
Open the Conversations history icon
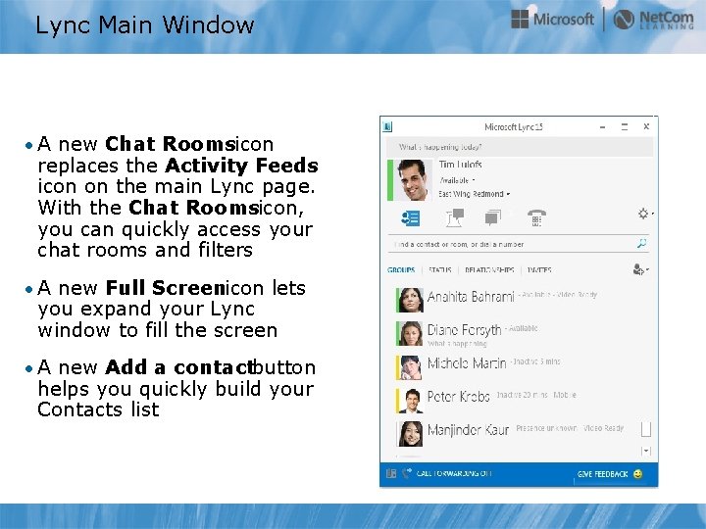(492, 217)
